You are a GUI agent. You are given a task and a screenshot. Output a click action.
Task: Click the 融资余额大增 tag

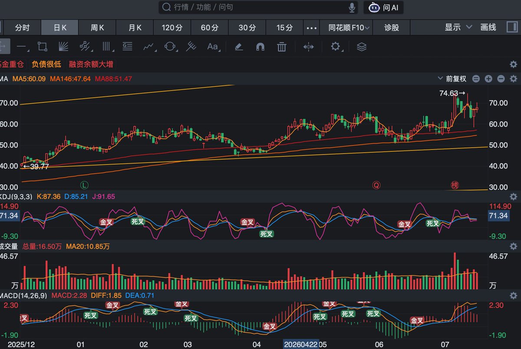(x=91, y=64)
